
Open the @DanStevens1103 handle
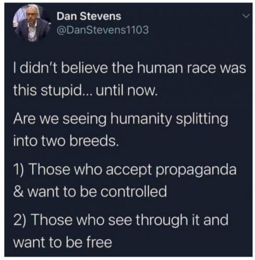(x=103, y=30)
